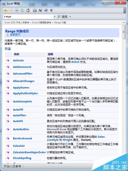Stop loading with the red X icon
The image size is (128, 171).
17,10
